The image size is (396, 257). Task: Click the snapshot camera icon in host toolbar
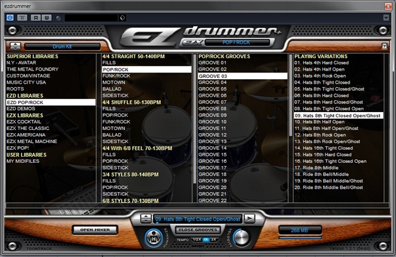[22, 18]
